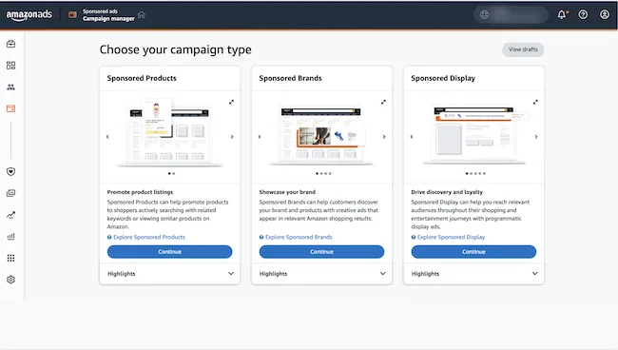
Task: Open the settings gear in sidebar
Action: pos(11,280)
